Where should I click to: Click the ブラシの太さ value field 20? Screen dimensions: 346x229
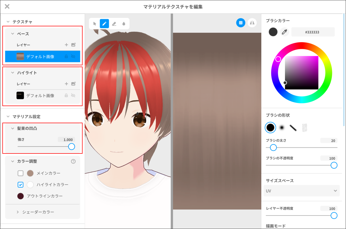329,141
